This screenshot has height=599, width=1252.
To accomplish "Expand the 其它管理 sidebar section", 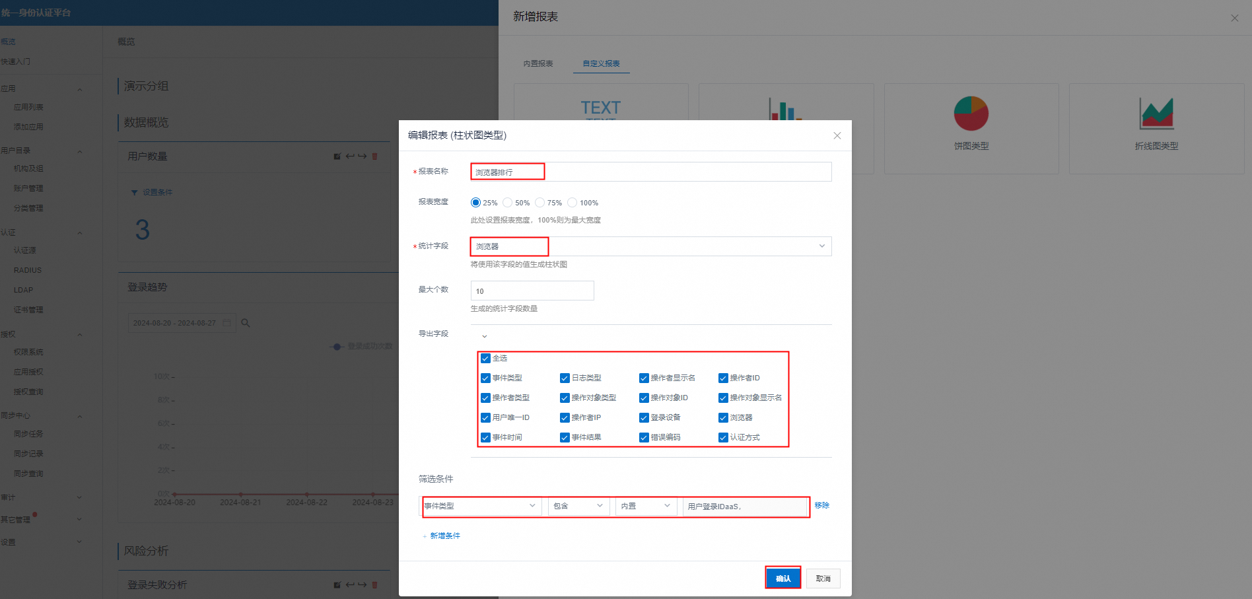I will pyautogui.click(x=80, y=519).
